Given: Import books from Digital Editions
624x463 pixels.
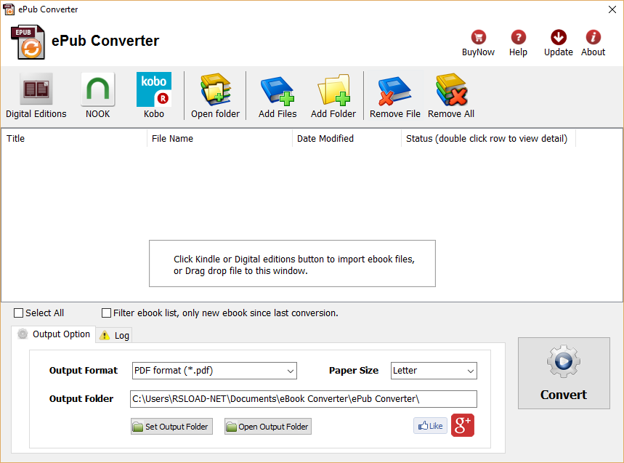Looking at the screenshot, I should (36, 95).
